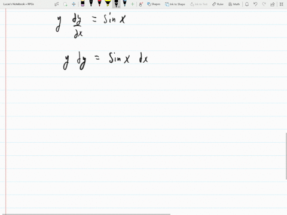
Task: Undo the last ink stroke
Action: 255,4
